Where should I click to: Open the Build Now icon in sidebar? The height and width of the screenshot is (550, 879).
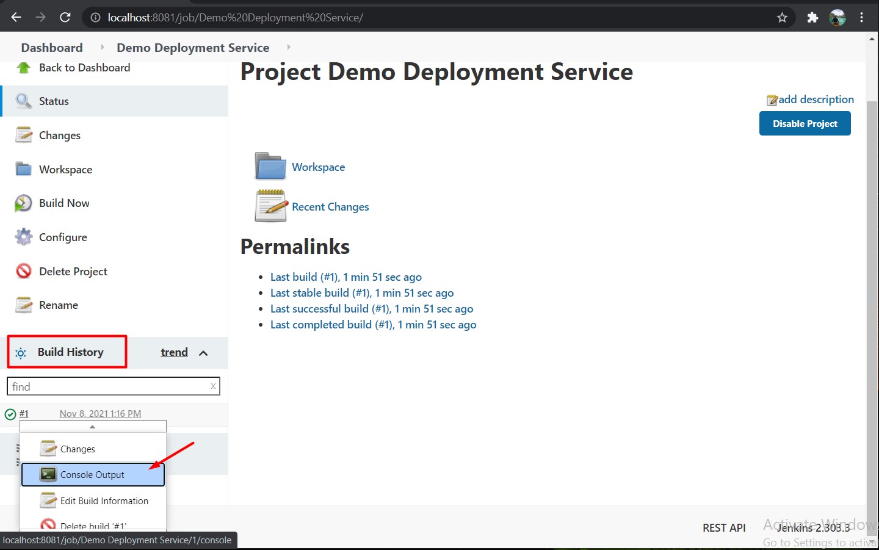point(23,203)
